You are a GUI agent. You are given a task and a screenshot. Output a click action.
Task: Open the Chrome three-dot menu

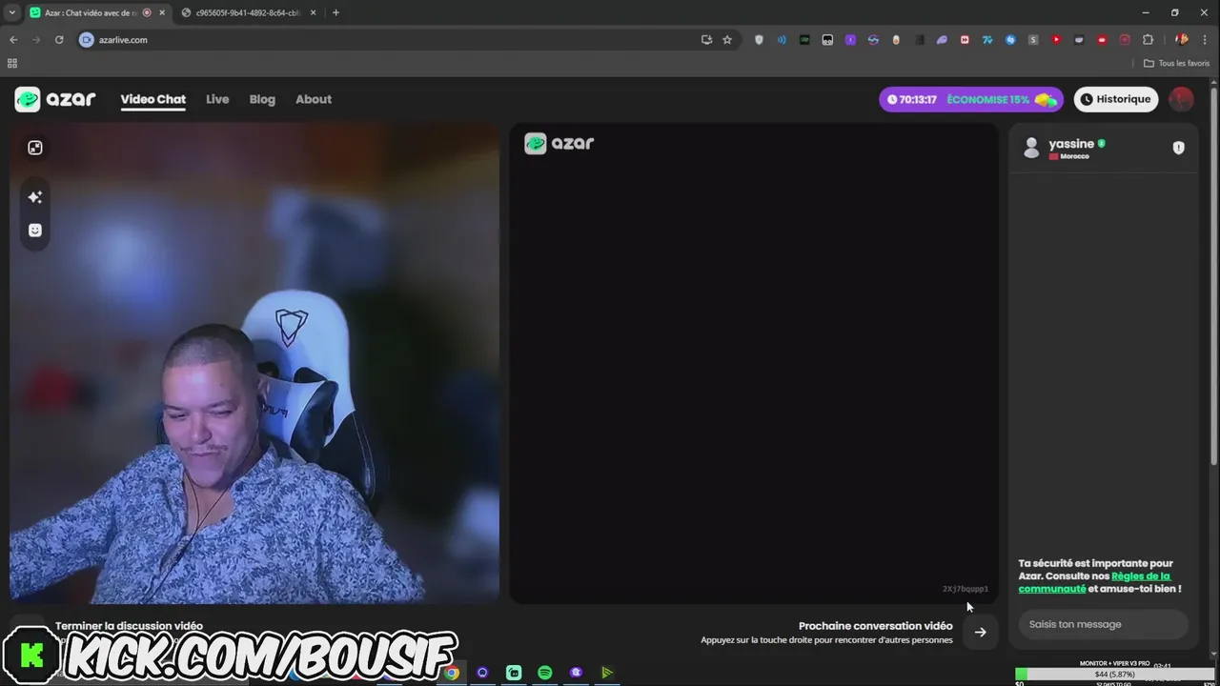pos(1207,40)
